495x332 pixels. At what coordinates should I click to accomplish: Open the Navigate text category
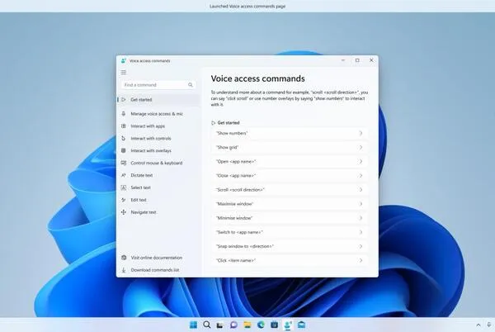[158, 212]
